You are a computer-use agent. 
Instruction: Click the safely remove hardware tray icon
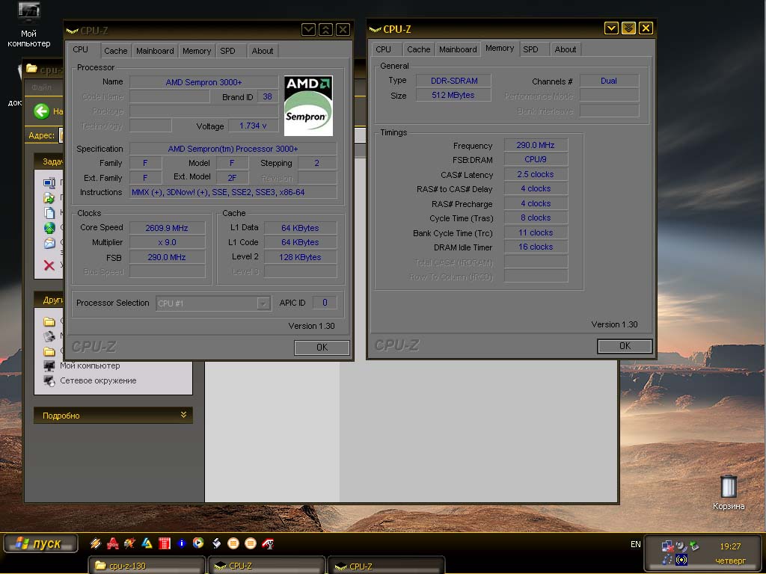point(694,546)
